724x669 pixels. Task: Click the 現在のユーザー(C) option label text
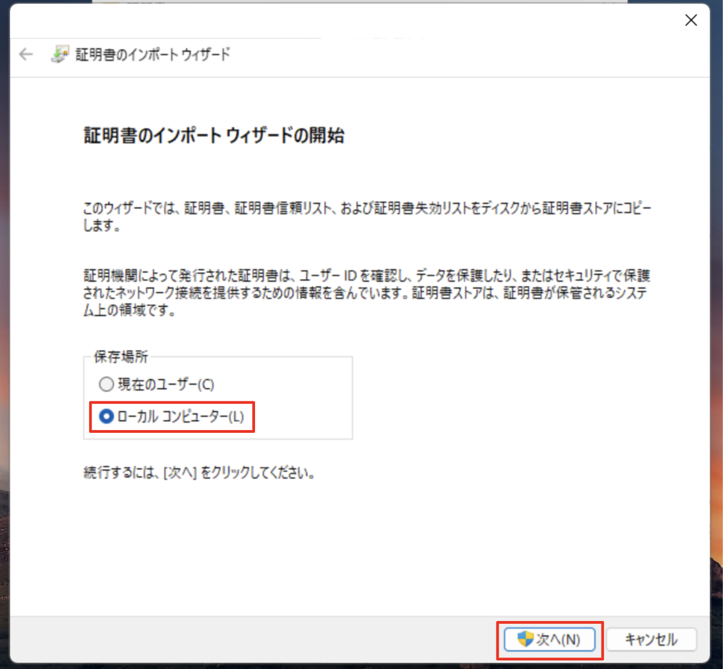(x=166, y=384)
